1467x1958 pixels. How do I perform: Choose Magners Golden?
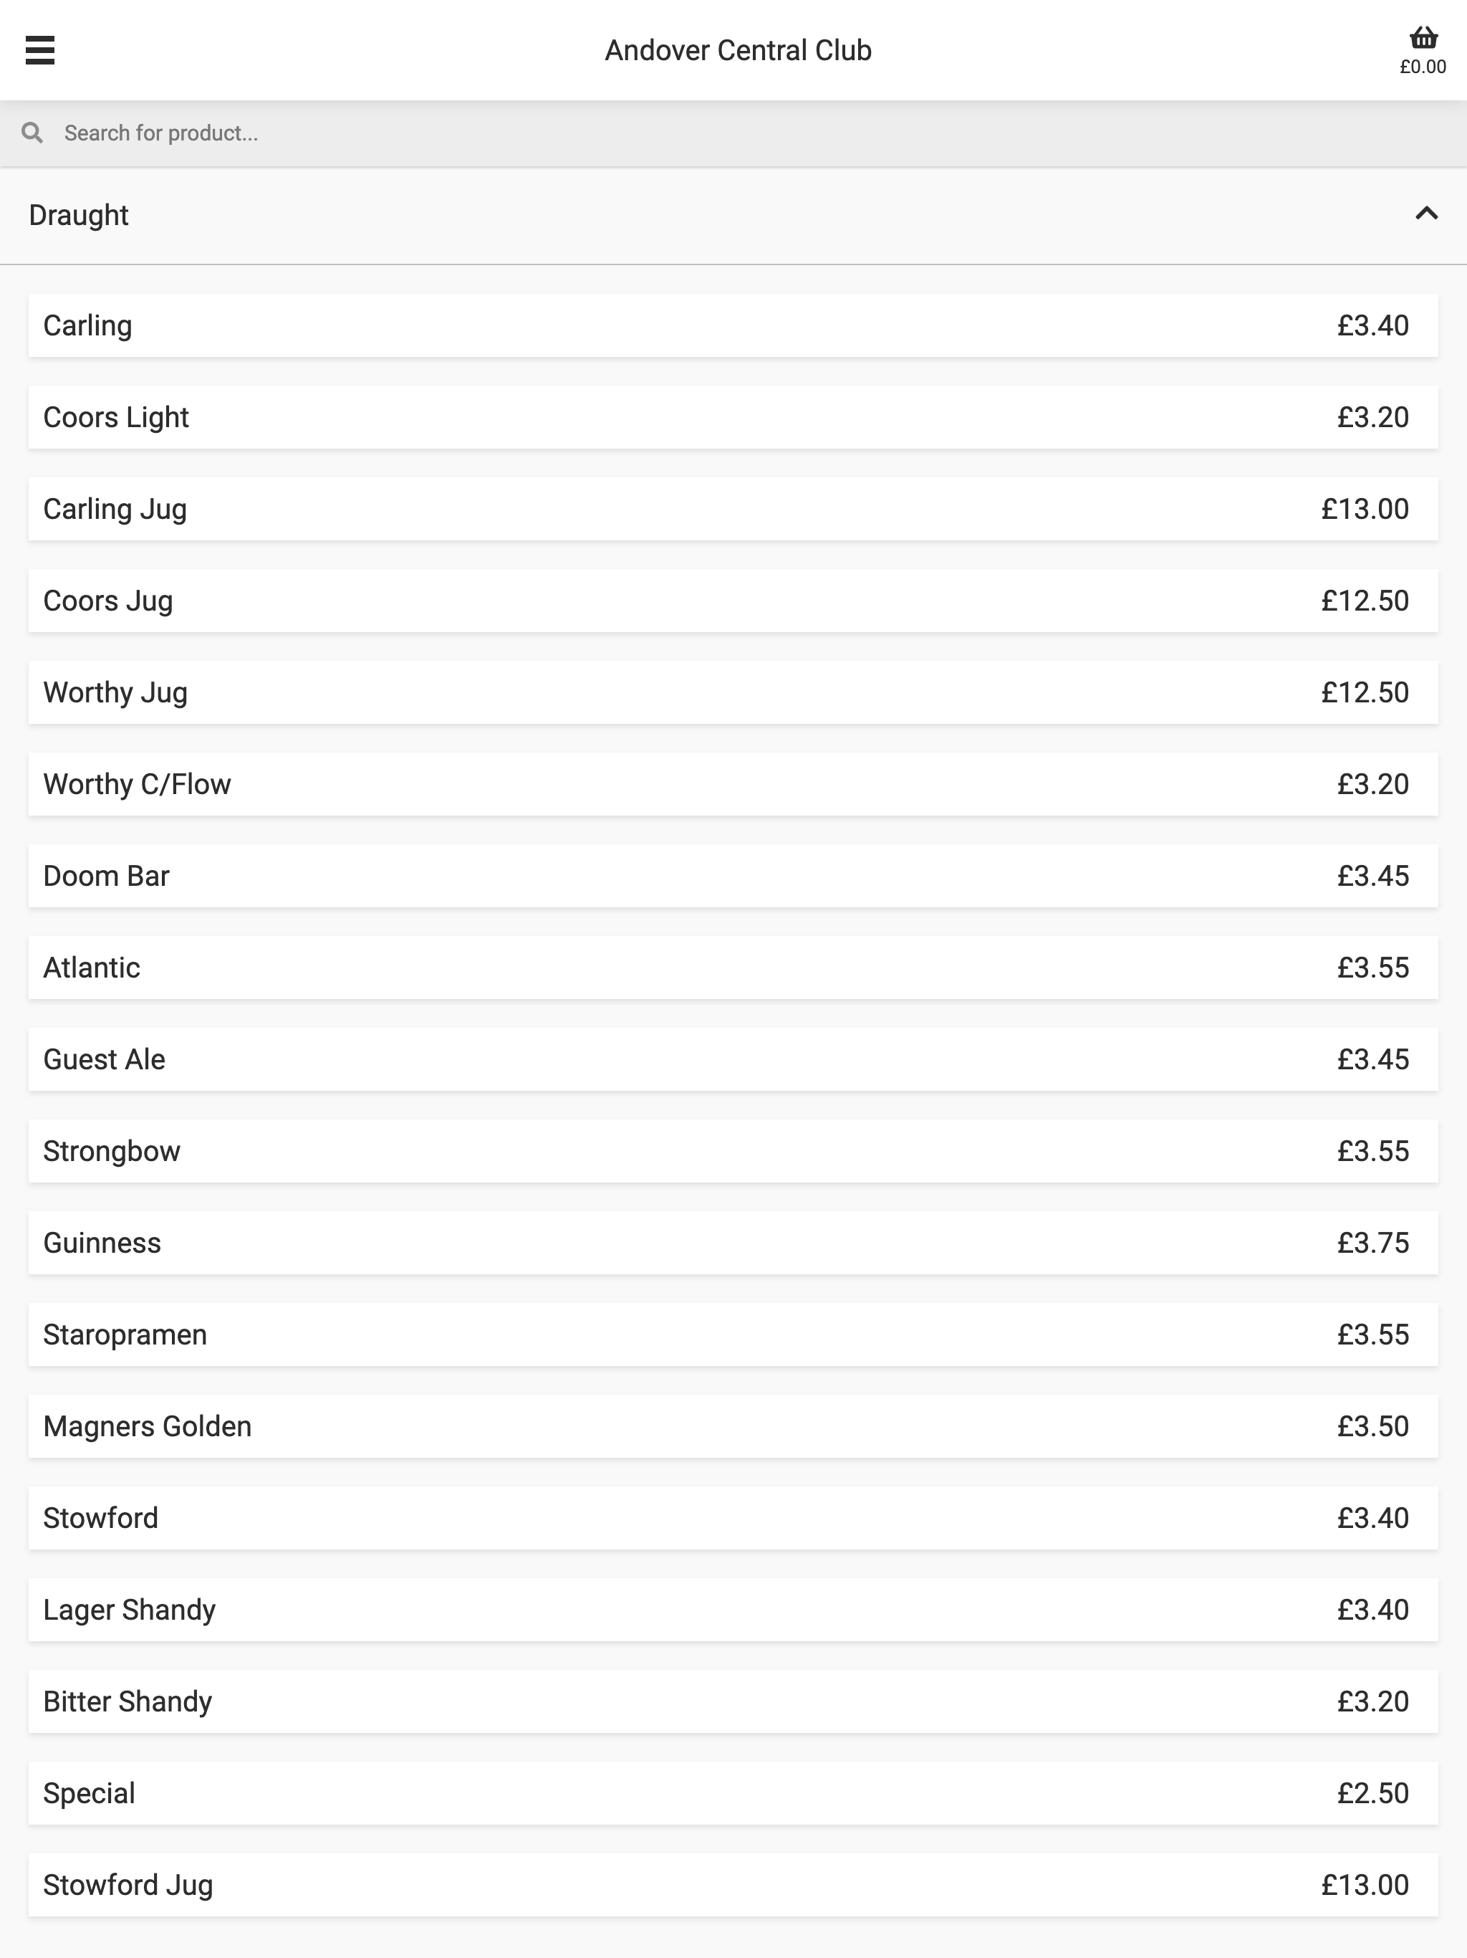(733, 1427)
